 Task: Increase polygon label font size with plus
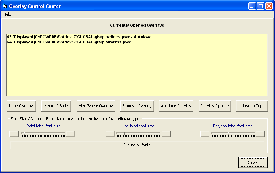260,134
